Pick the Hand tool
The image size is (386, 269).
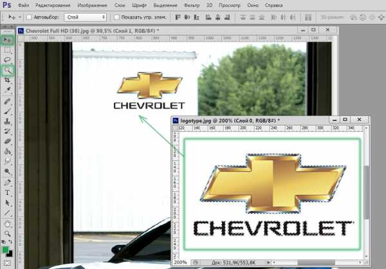click(8, 223)
